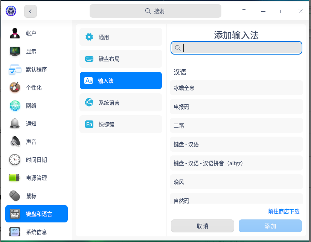
Task: Switch to 键盘布局 keyboard layout tab
Action: [120, 59]
